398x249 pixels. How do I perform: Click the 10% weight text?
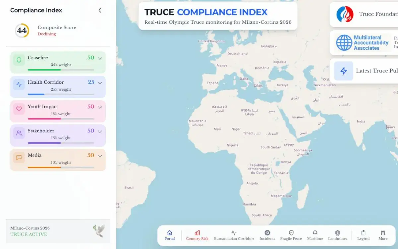click(61, 163)
